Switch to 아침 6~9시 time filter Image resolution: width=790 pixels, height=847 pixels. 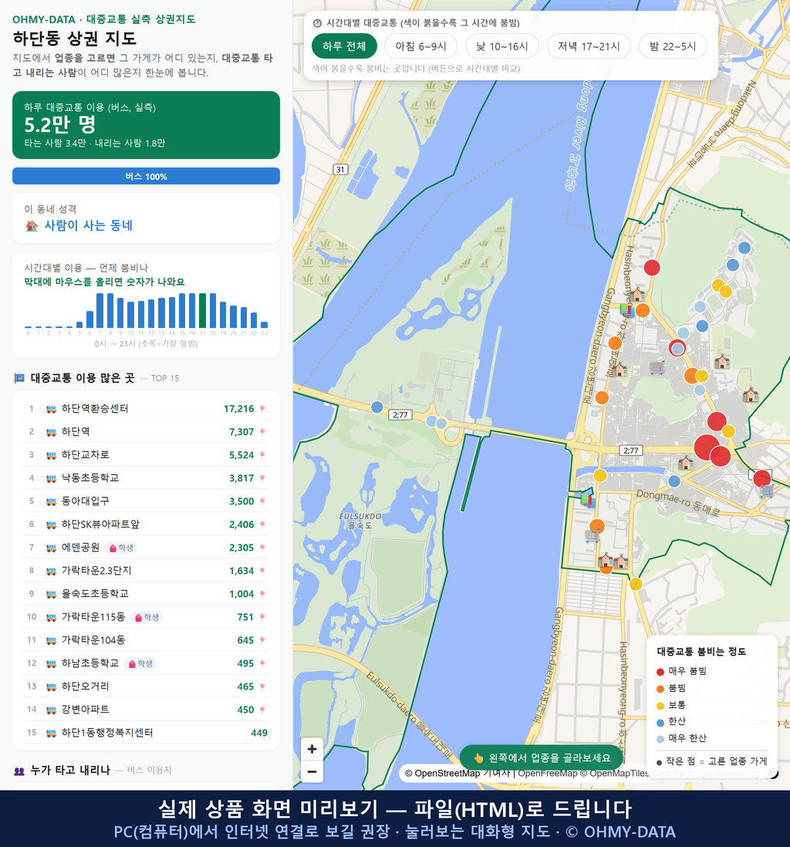coord(421,46)
